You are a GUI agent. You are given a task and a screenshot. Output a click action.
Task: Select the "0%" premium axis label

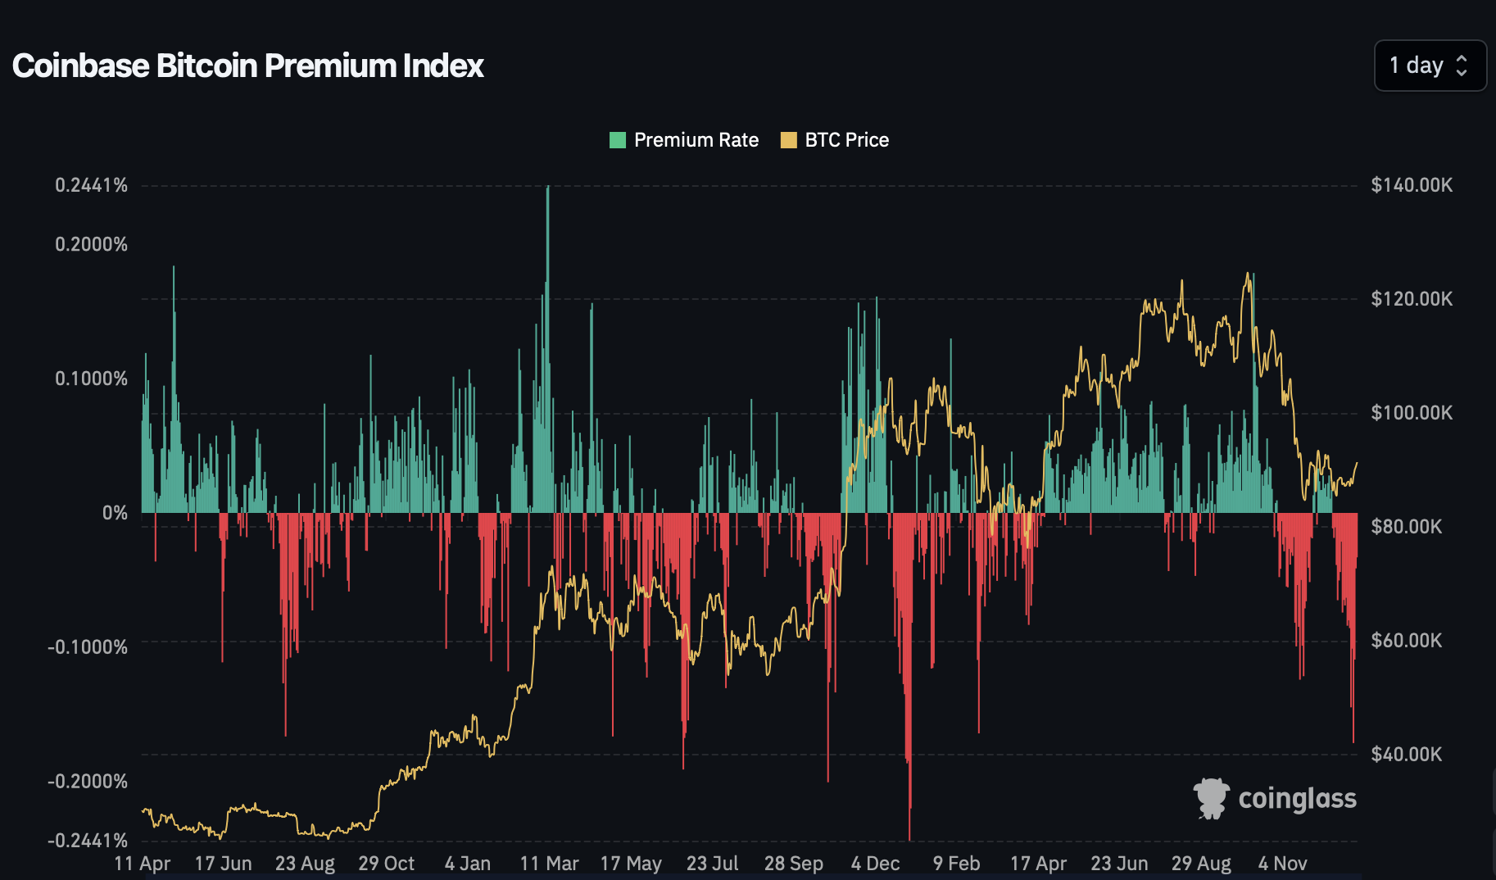coord(115,513)
